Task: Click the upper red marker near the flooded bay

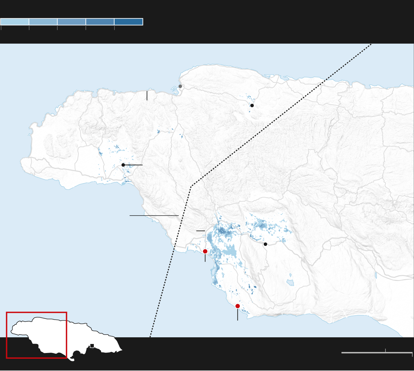Action: [x=205, y=251]
